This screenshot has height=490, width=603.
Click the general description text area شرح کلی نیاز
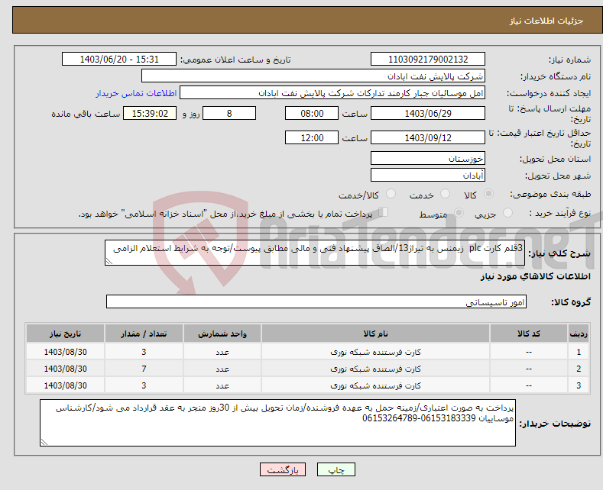coord(315,253)
